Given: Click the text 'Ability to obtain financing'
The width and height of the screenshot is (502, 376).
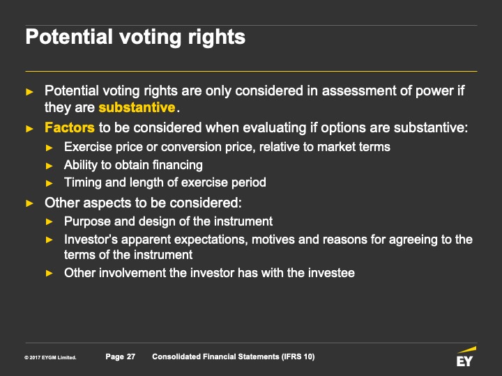Looking at the screenshot, I should pyautogui.click(x=133, y=165).
